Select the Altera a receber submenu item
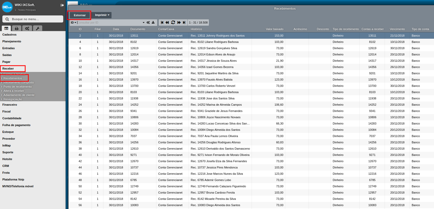The image size is (434, 209). 14,91
